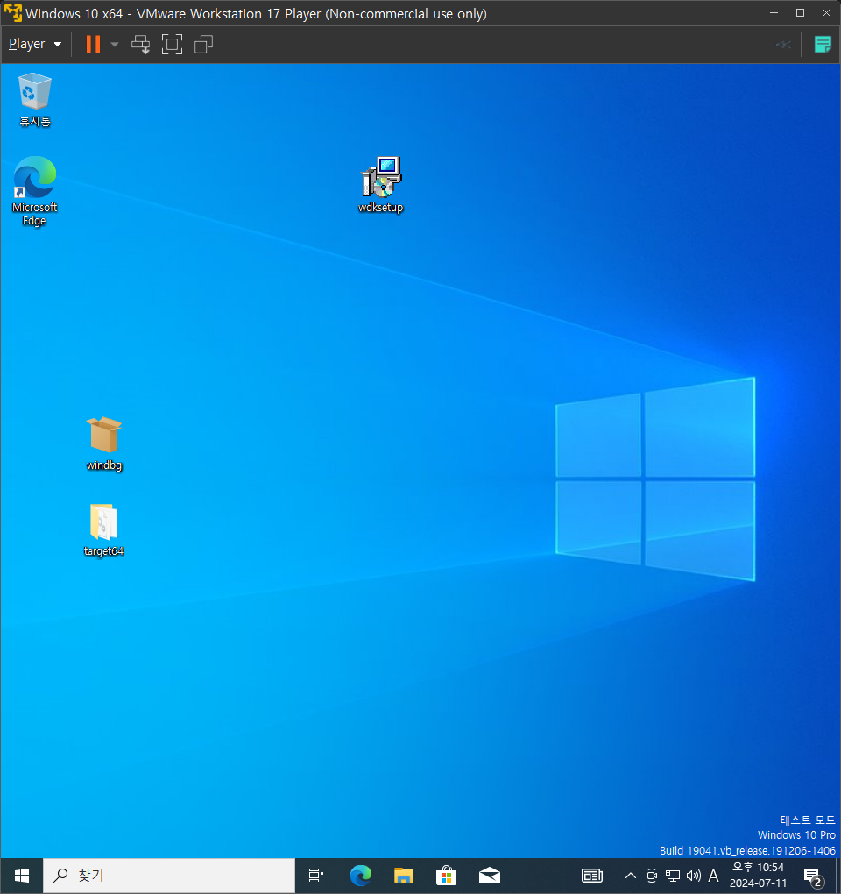Viewport: 841px width, 894px height.
Task: Toggle the IME input mode indicator A
Action: [x=713, y=876]
